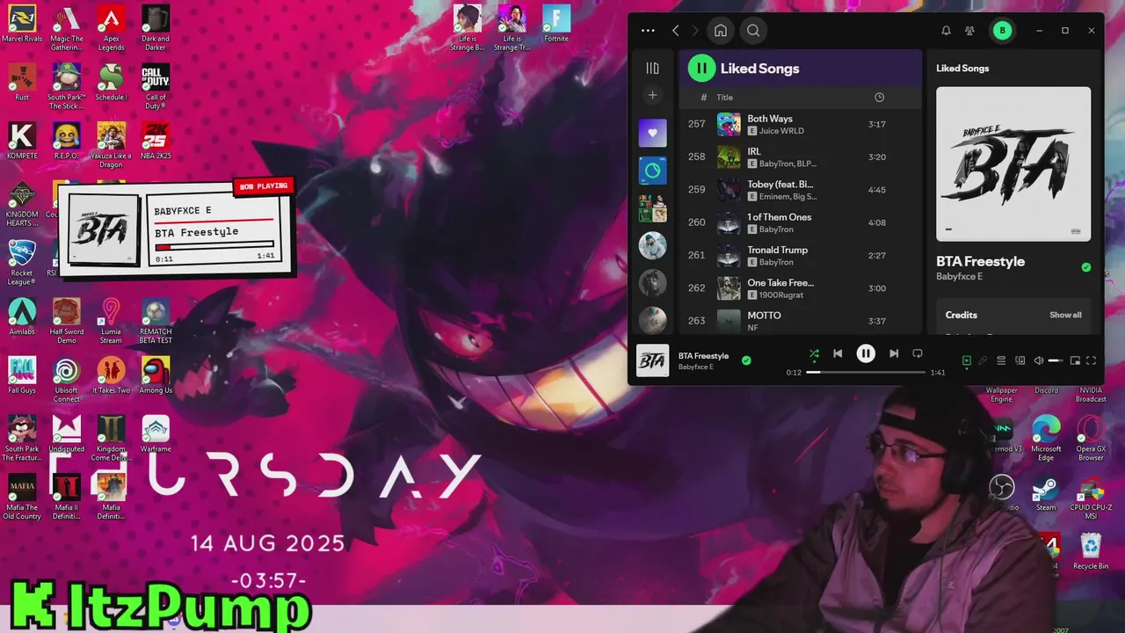Open the miniplayer
1125x633 pixels.
(1075, 360)
